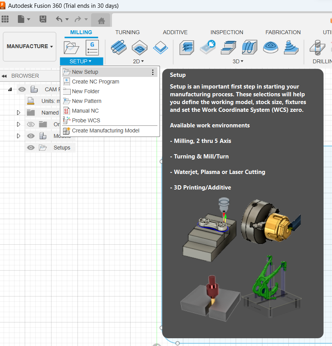Select the 2D Pocket tool
This screenshot has height=346, width=332.
click(x=140, y=47)
